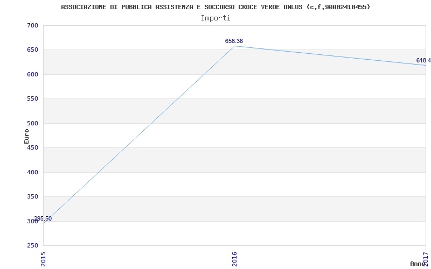Click the chart title with c.f.90002410455
This screenshot has height=269, width=431.
click(x=215, y=7)
